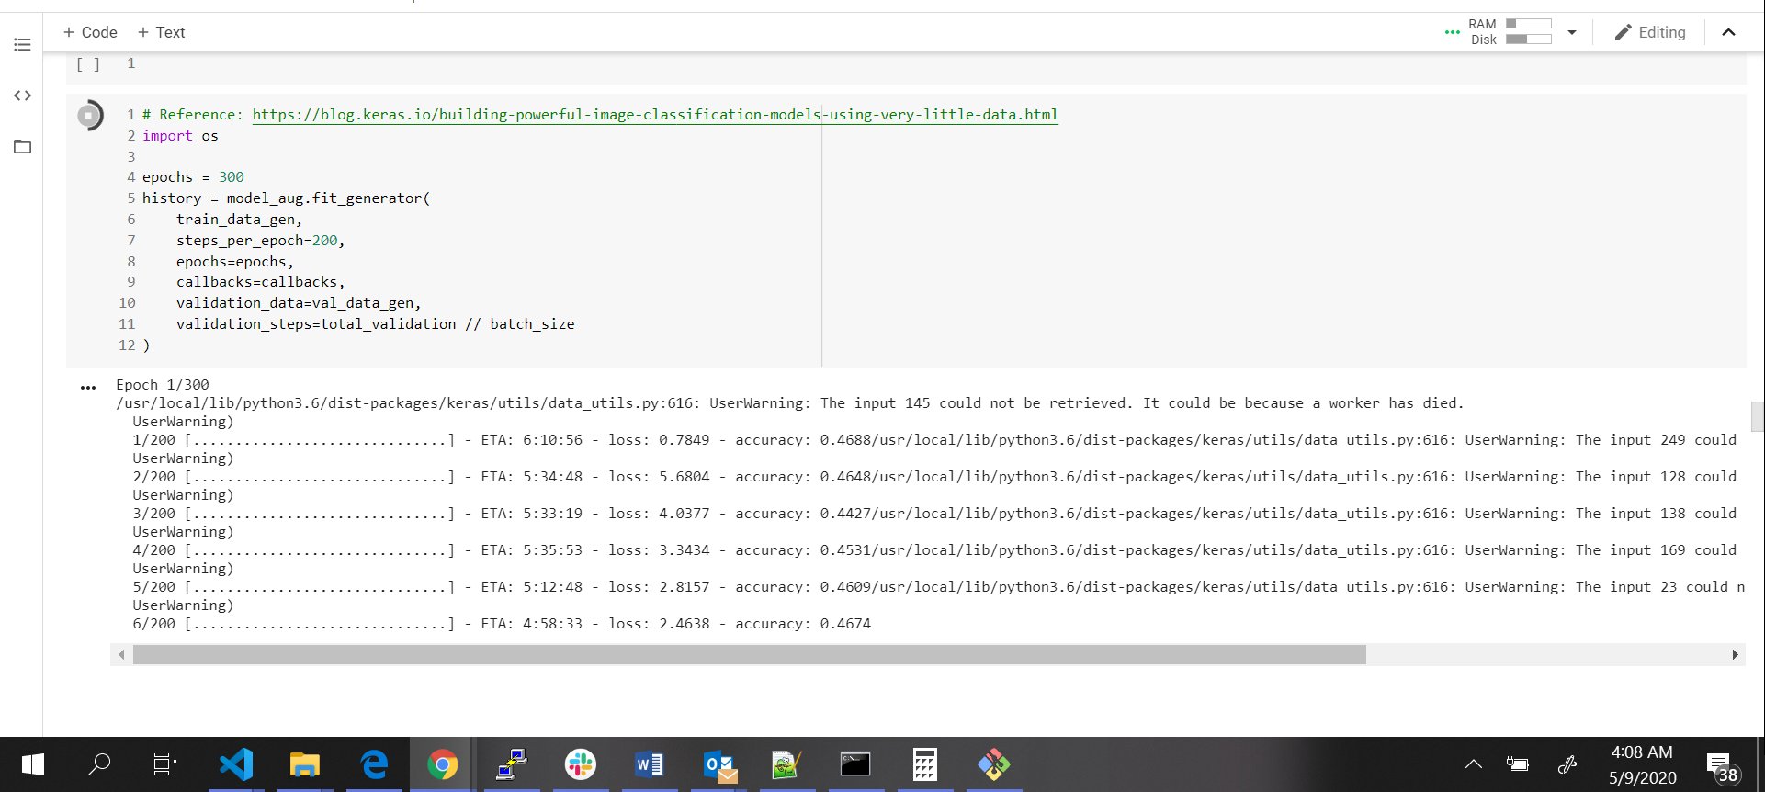The width and height of the screenshot is (1765, 792).
Task: Run the empty cell above
Action: tap(88, 64)
